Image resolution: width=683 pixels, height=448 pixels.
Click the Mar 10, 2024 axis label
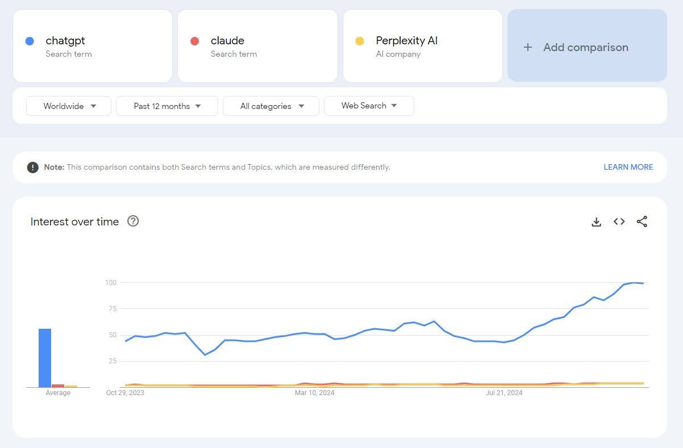pos(315,393)
